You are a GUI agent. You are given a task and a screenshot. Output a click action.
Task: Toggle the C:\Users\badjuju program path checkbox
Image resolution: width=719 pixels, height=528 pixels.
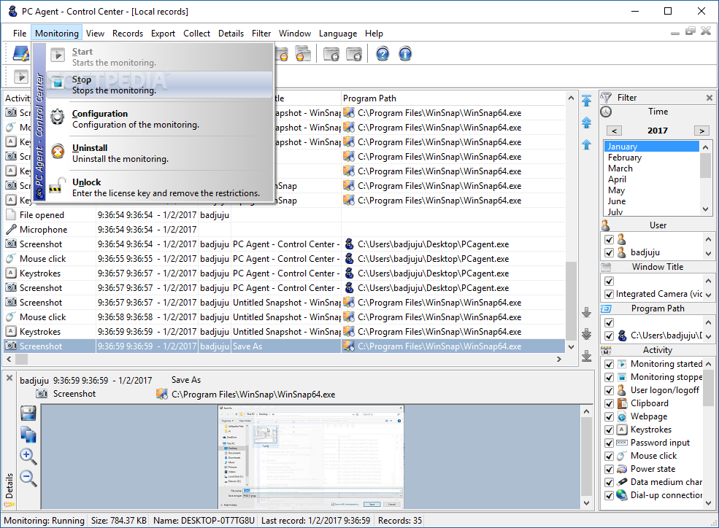(x=609, y=335)
